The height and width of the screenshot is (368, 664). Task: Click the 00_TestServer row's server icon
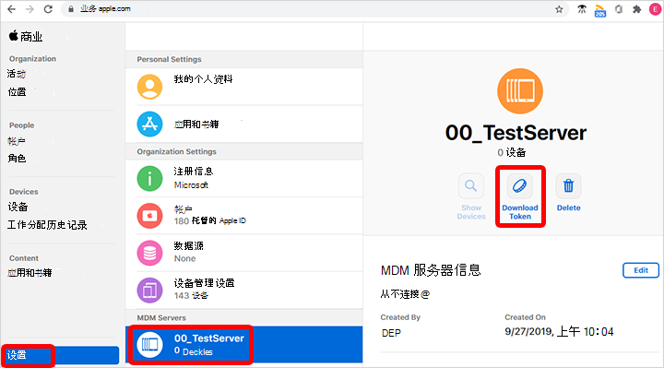(149, 345)
